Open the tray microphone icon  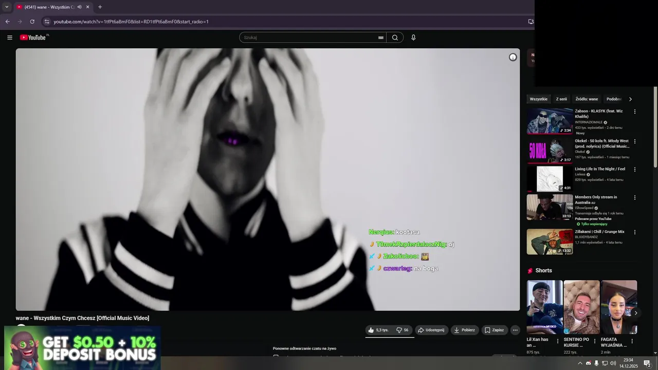596,363
